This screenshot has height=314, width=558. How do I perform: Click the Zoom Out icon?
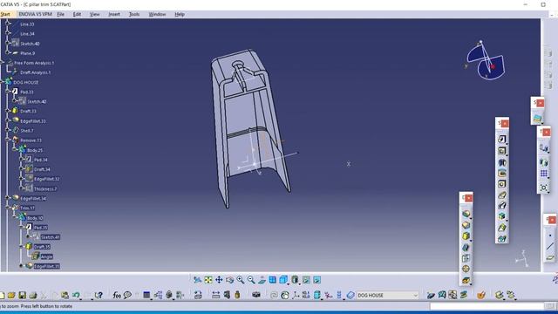251,280
